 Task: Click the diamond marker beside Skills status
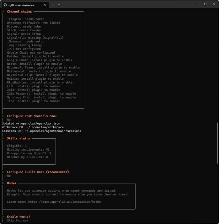click(3, 138)
